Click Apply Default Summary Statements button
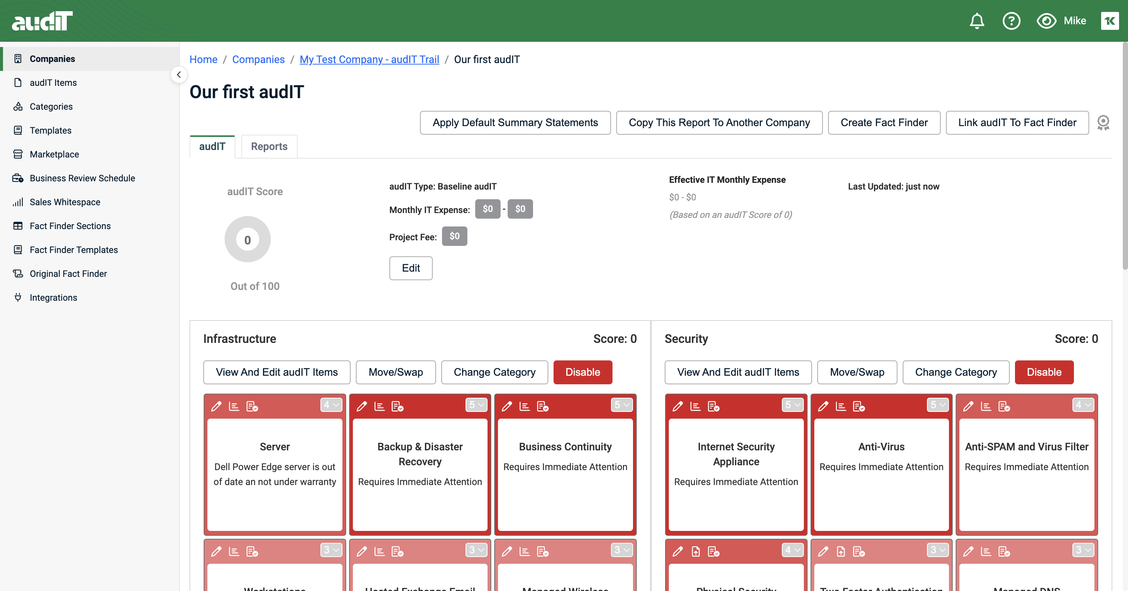Screen dimensions: 1128x591 pos(516,123)
